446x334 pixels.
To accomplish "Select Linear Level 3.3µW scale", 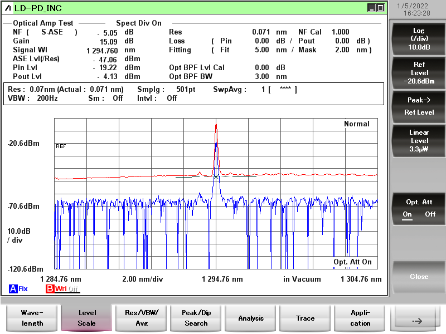I will [x=419, y=141].
